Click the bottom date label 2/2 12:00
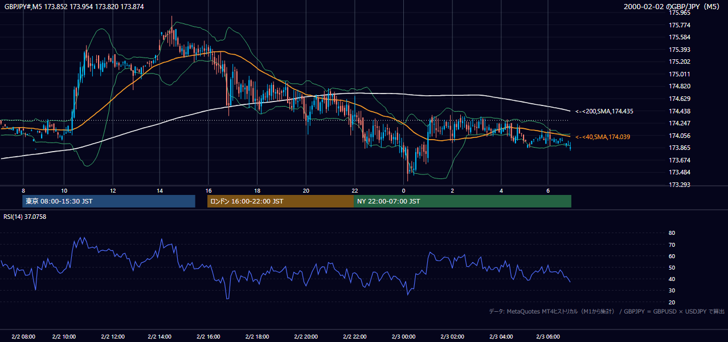This screenshot has width=728, height=342. click(x=113, y=336)
